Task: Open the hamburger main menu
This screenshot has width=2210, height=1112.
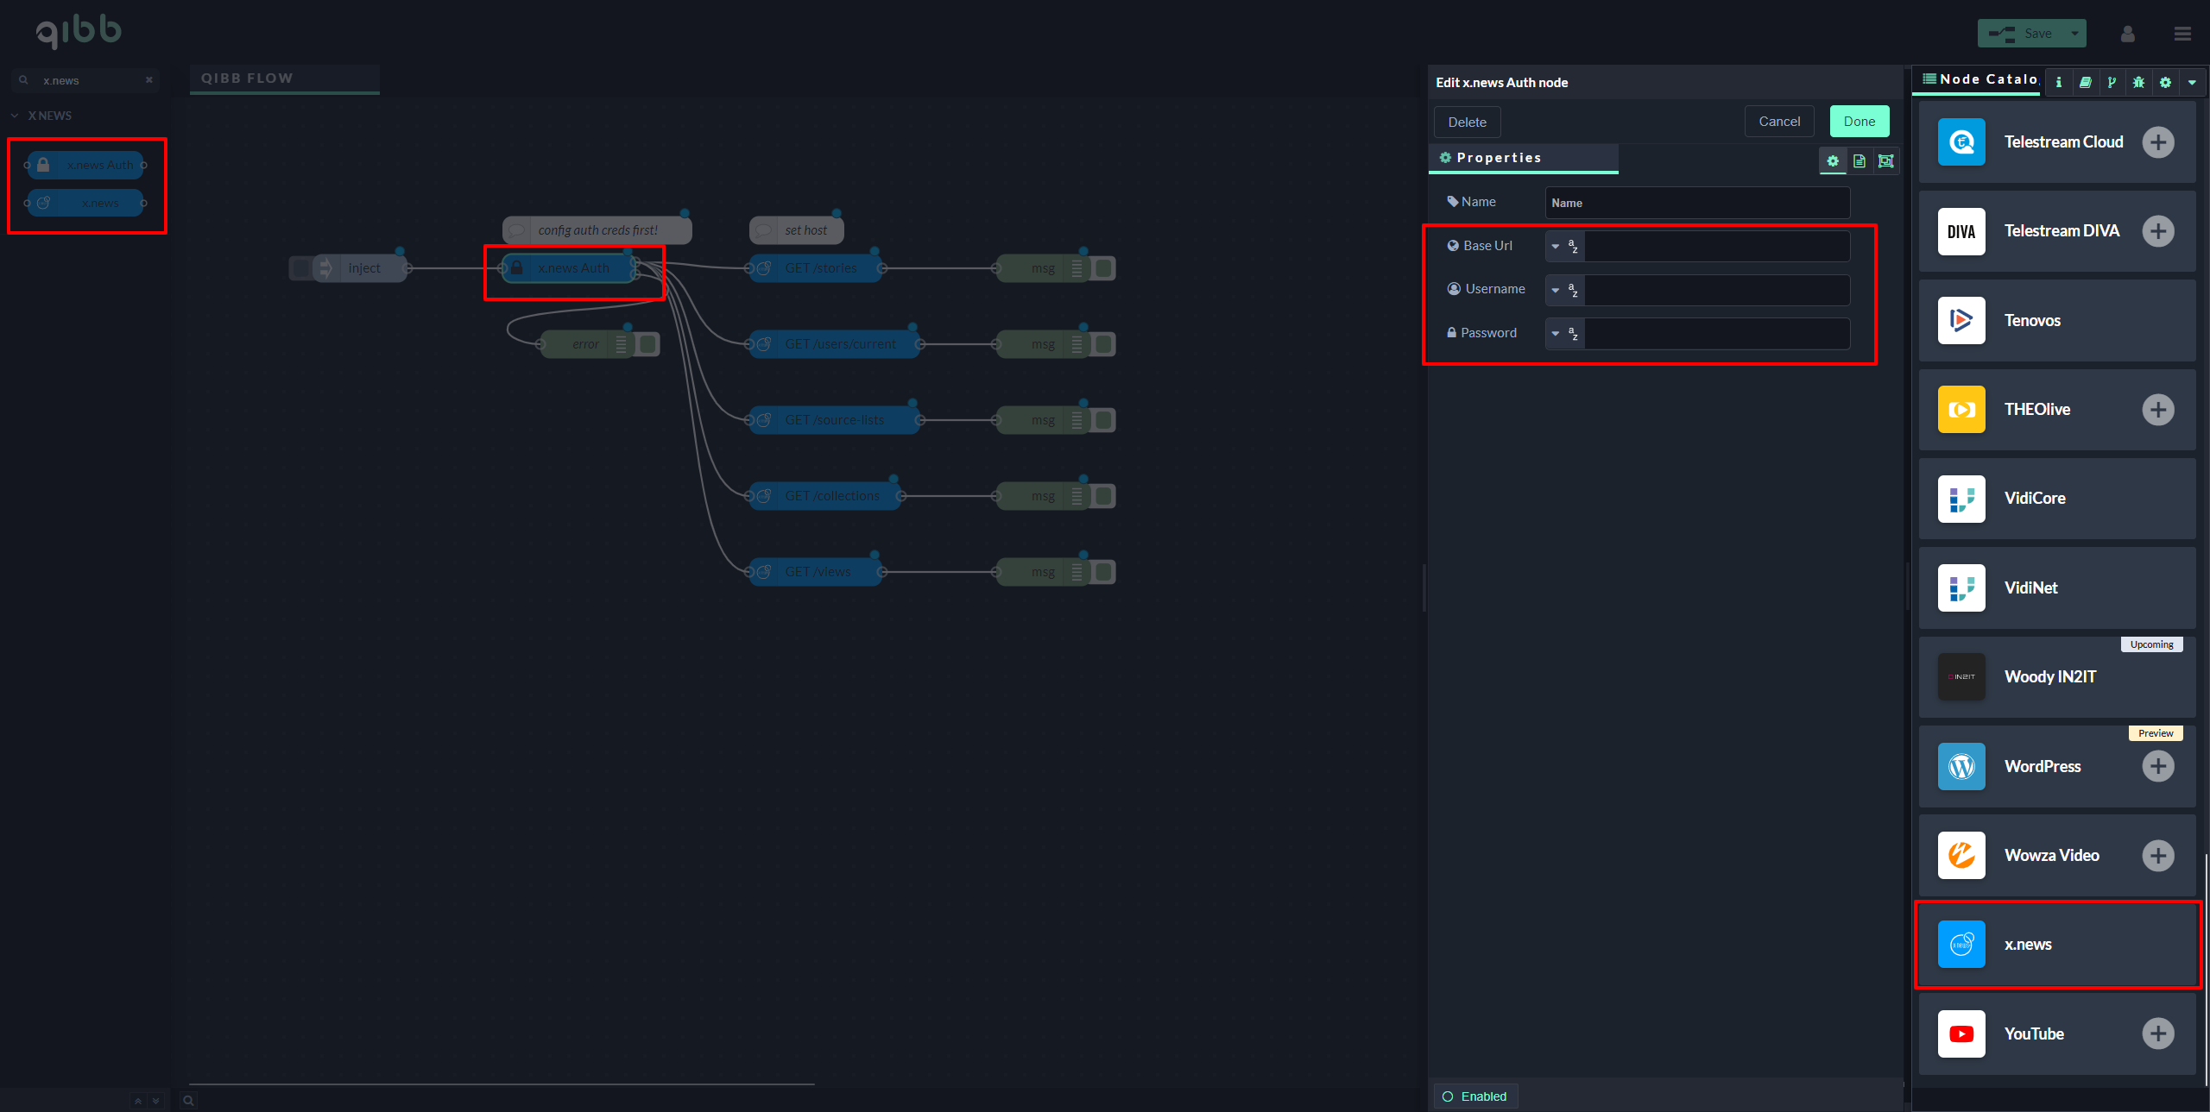Action: [2182, 34]
